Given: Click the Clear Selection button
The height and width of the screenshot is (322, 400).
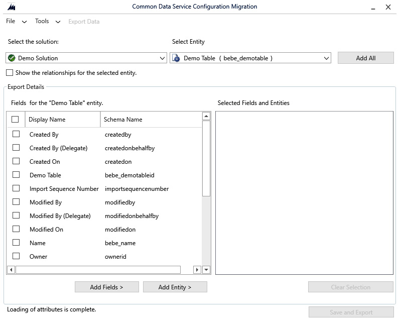Looking at the screenshot, I should coord(350,287).
